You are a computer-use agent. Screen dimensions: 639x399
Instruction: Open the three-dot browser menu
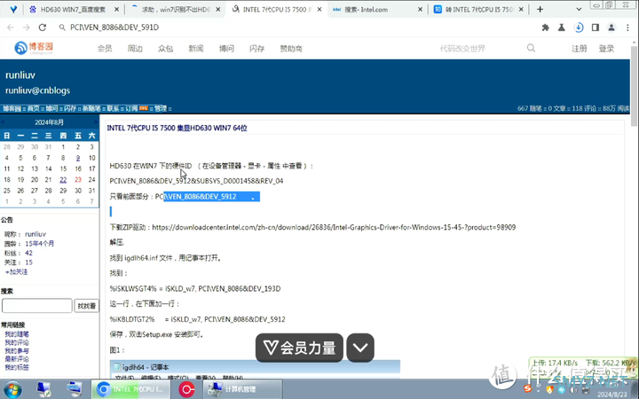[627, 27]
